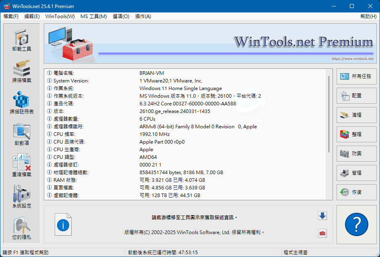Expand the 幫助(H) menu

368,16
